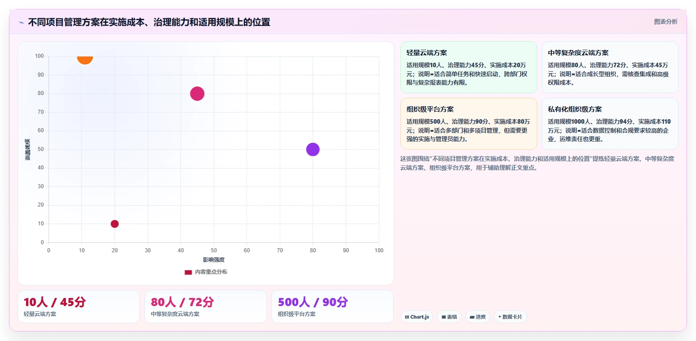This screenshot has height=341, width=696.
Task: Click the 80人 / 72分 stat card
Action: pyautogui.click(x=205, y=306)
